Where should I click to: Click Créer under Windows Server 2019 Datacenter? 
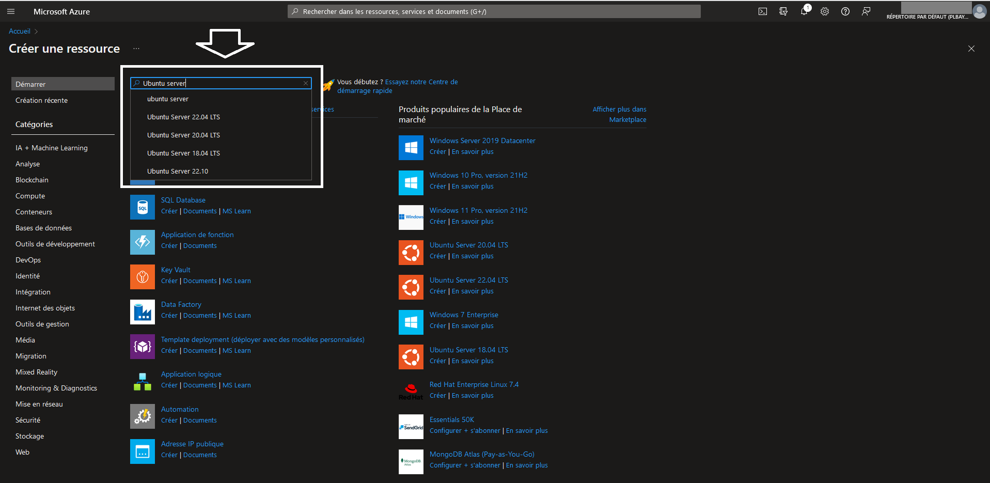point(437,151)
